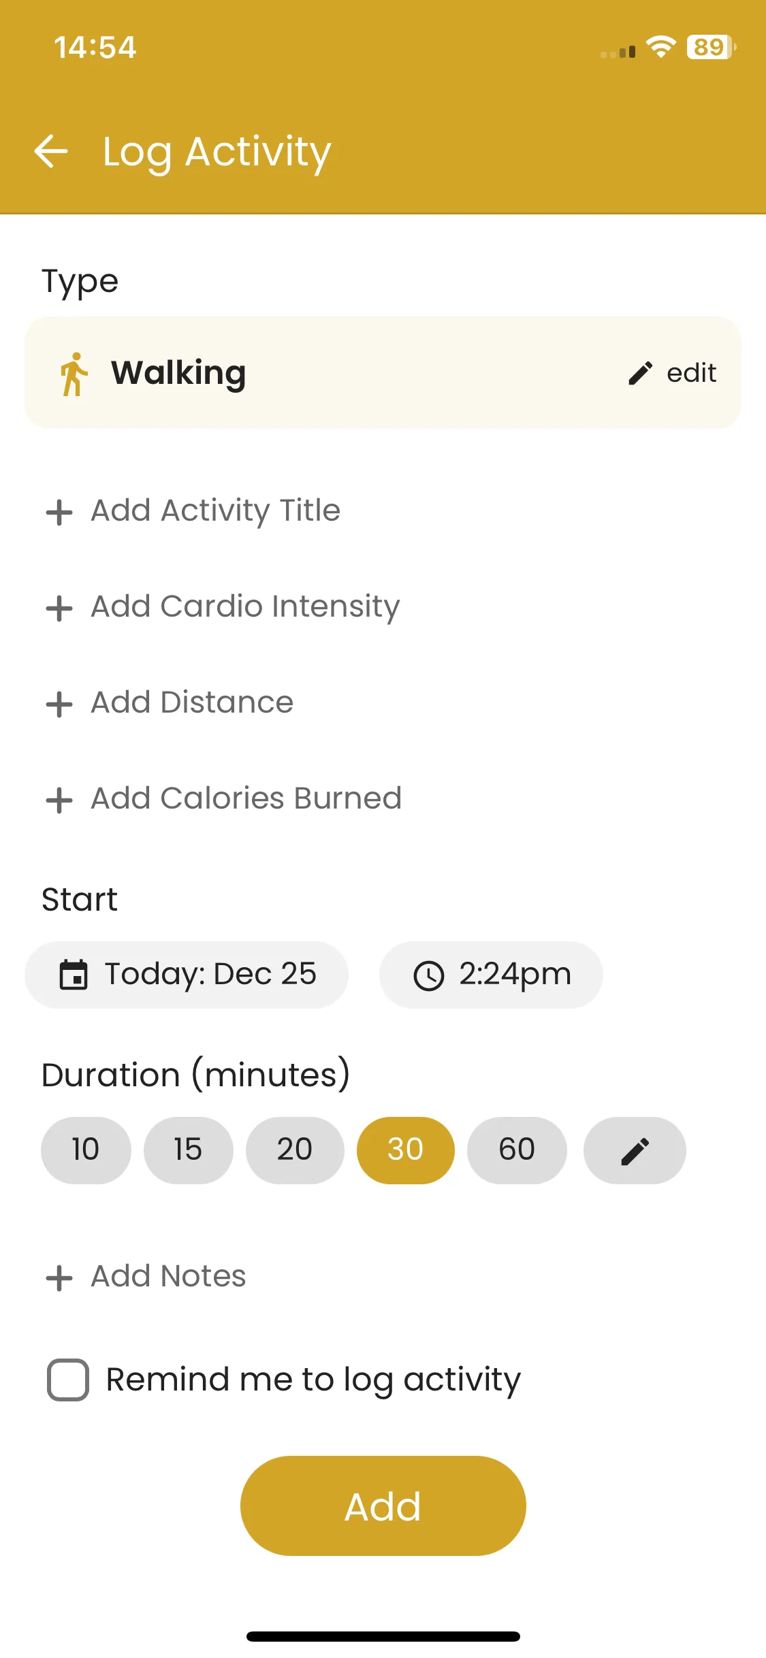Tap the edit link for activity type

(x=691, y=373)
